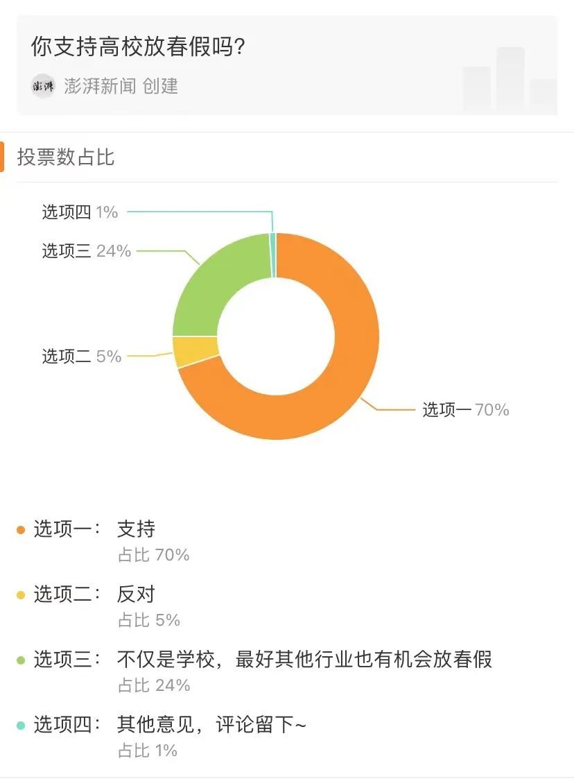Select the 支持 poll option

(136, 529)
